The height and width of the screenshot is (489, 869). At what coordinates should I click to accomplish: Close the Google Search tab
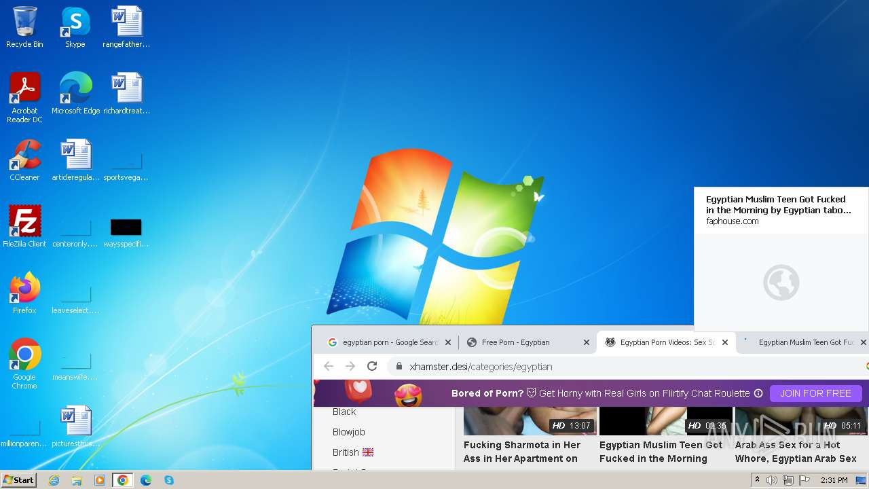tap(448, 342)
